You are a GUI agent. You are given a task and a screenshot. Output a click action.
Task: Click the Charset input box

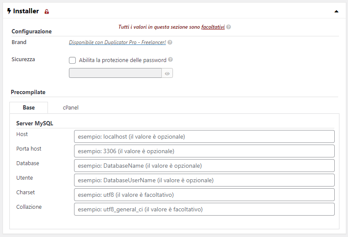tap(204, 195)
